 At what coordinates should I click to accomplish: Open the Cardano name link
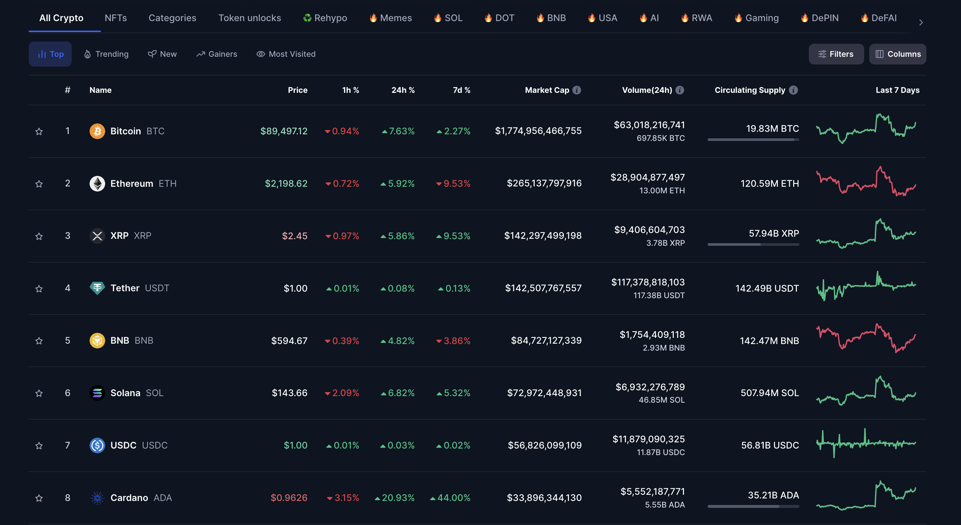(129, 498)
